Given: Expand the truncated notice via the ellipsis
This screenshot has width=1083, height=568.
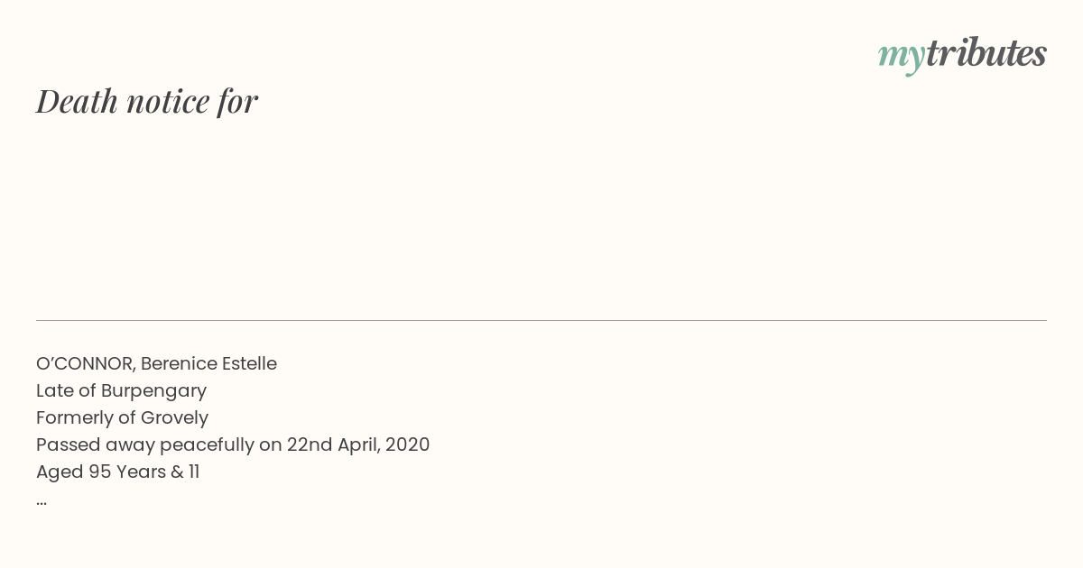Looking at the screenshot, I should [42, 503].
